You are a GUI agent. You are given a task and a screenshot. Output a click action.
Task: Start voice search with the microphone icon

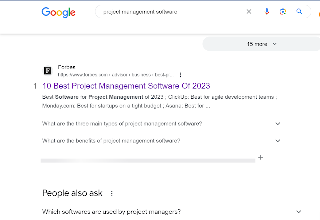(267, 12)
